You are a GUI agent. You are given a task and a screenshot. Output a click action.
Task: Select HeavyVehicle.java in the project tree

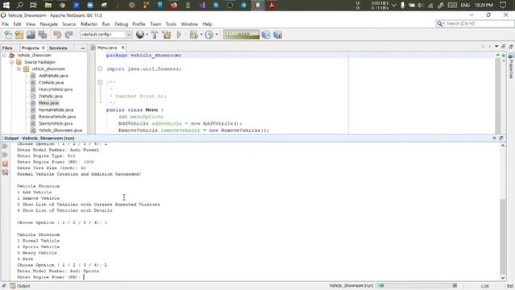point(56,89)
